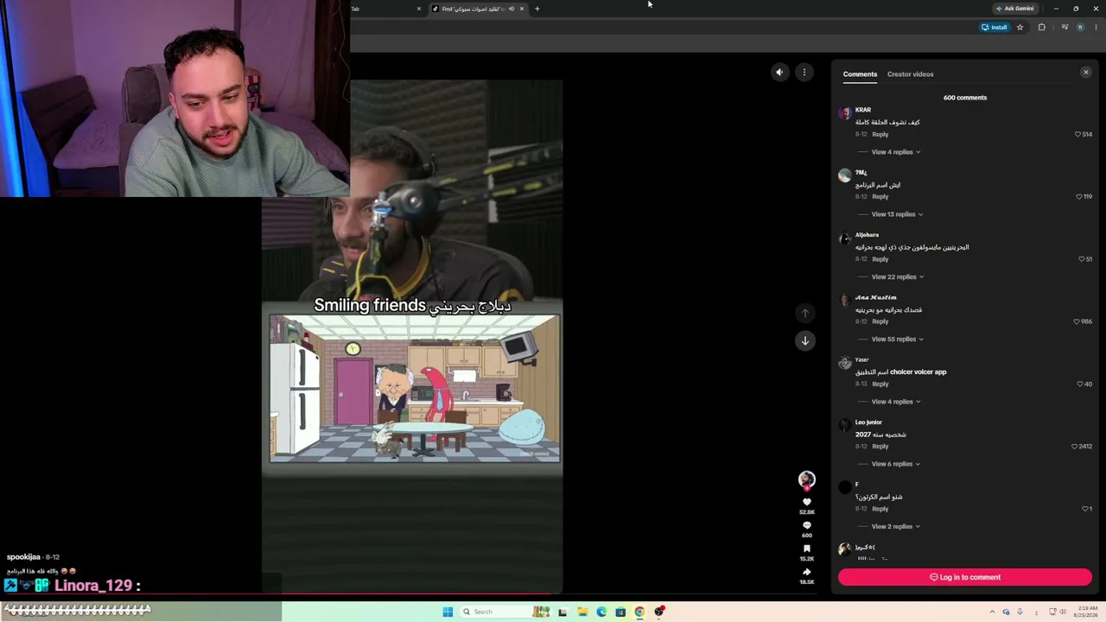The height and width of the screenshot is (622, 1106).
Task: Switch to the Creator videos tab
Action: click(x=910, y=74)
